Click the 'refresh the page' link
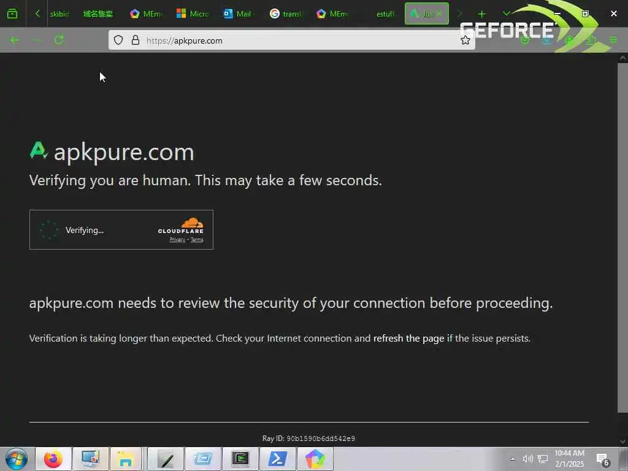This screenshot has height=471, width=628. 408,339
